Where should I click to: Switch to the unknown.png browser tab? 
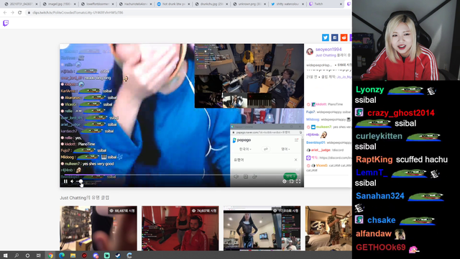249,4
